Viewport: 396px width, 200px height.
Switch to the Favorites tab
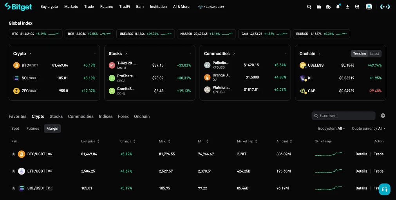pyautogui.click(x=17, y=116)
